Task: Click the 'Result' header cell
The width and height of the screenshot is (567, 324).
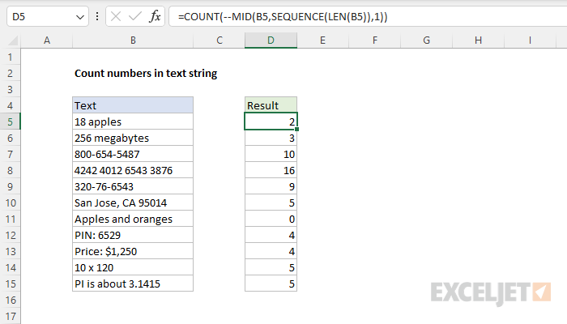Action: click(271, 105)
